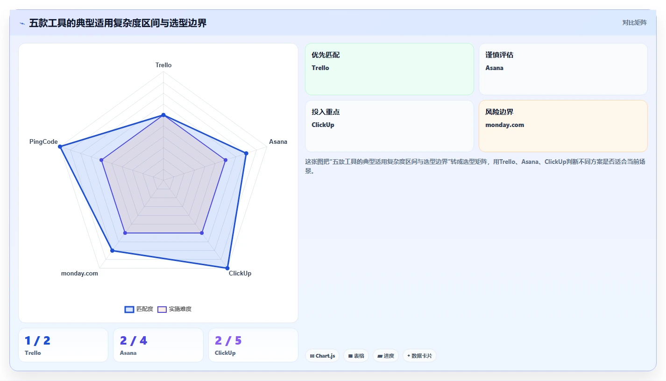The height and width of the screenshot is (381, 666).
Task: Click ClickUp label under the 2 / 5 stat
Action: point(225,353)
